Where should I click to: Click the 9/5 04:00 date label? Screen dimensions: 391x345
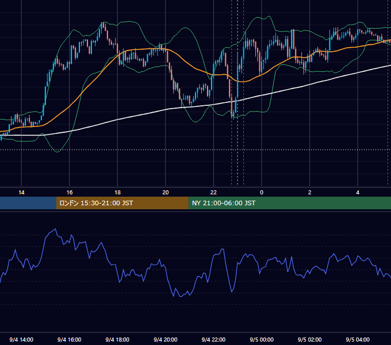pos(358,339)
